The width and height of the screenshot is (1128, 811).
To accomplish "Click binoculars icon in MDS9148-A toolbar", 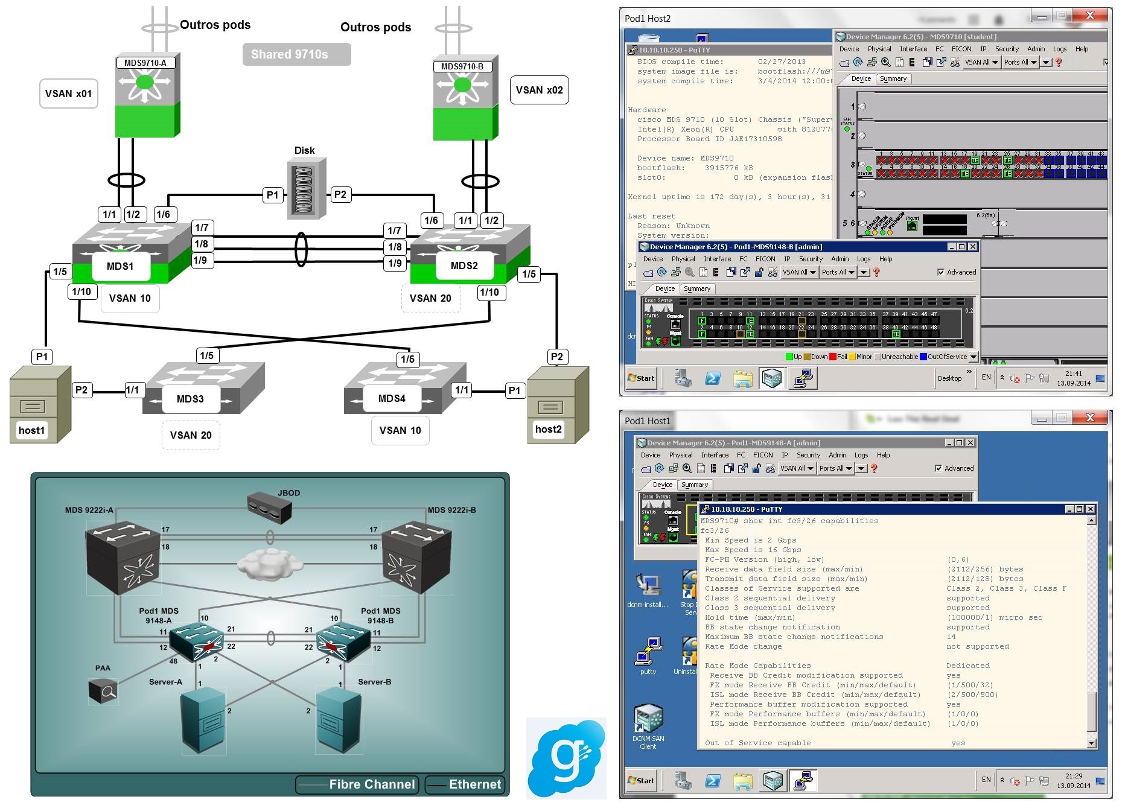I will [x=770, y=468].
